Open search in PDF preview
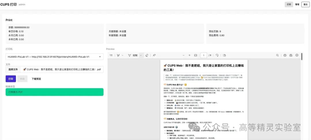Viewport: 311px width, 140px height. pos(278,55)
